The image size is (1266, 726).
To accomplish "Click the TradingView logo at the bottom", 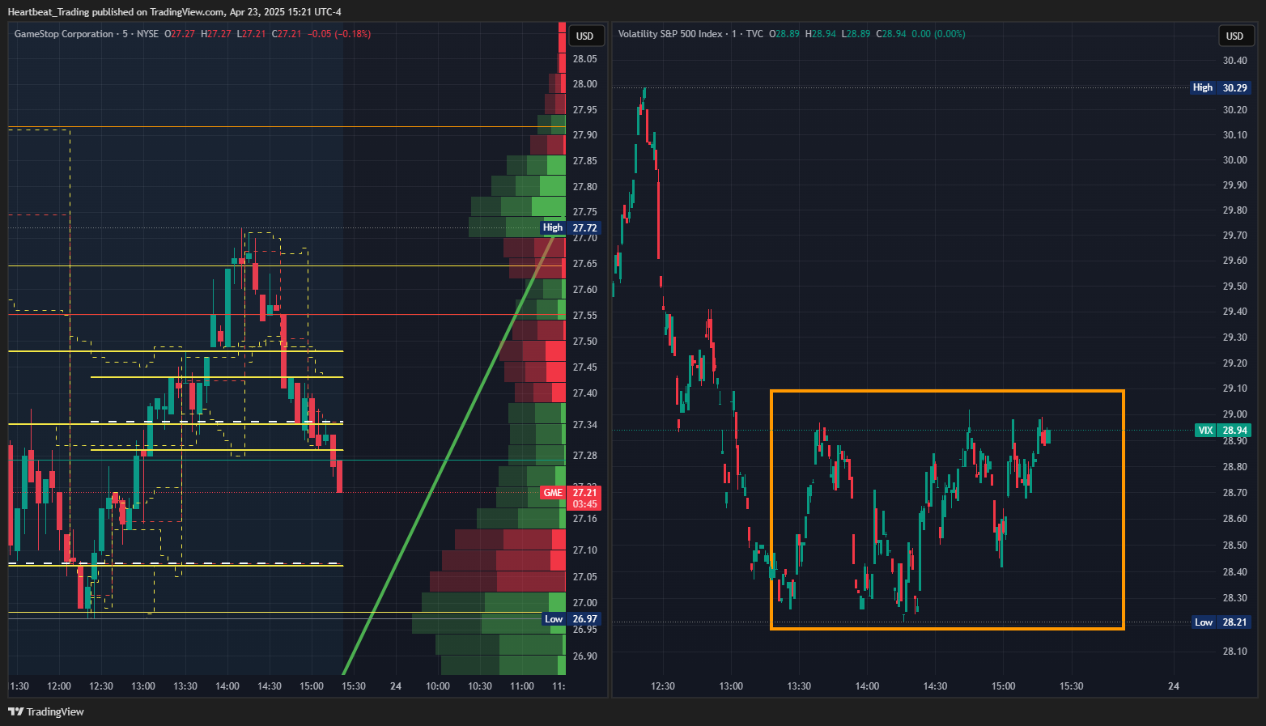I will tap(46, 711).
